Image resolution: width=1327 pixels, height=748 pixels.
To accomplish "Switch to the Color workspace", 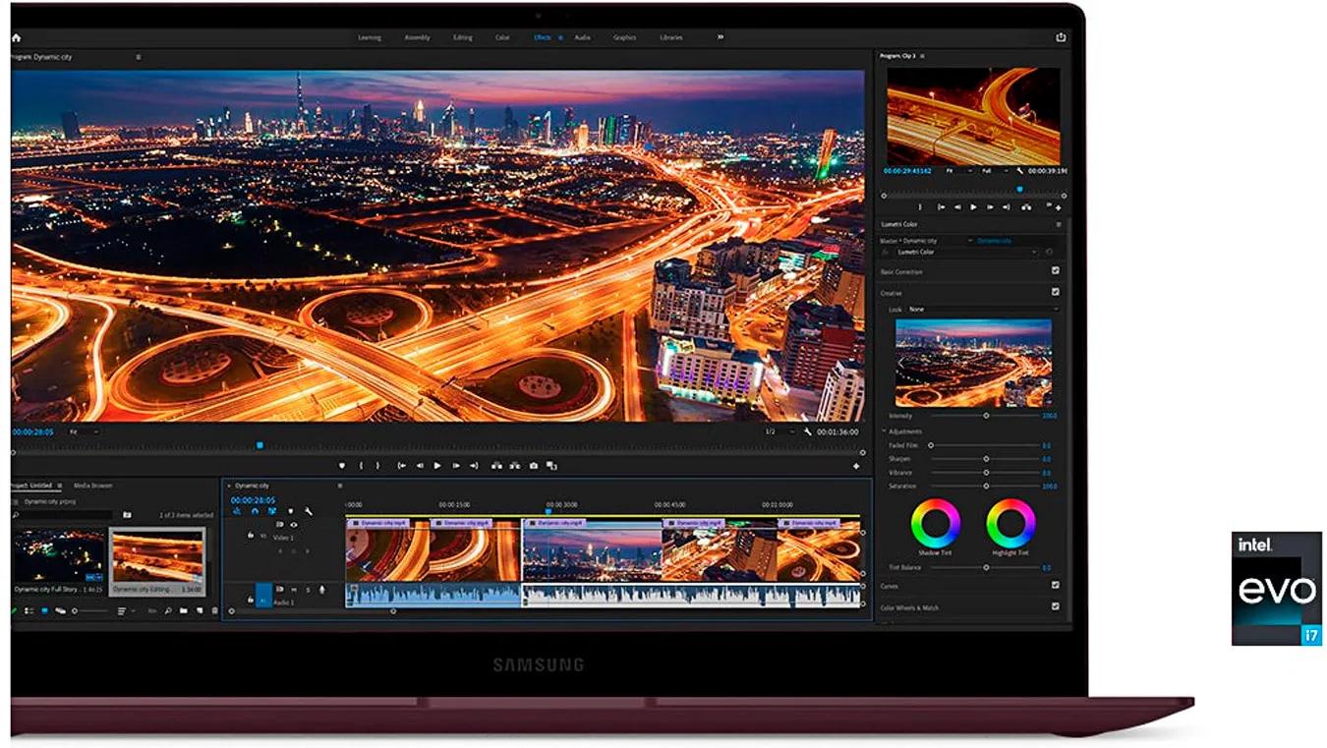I will point(502,37).
